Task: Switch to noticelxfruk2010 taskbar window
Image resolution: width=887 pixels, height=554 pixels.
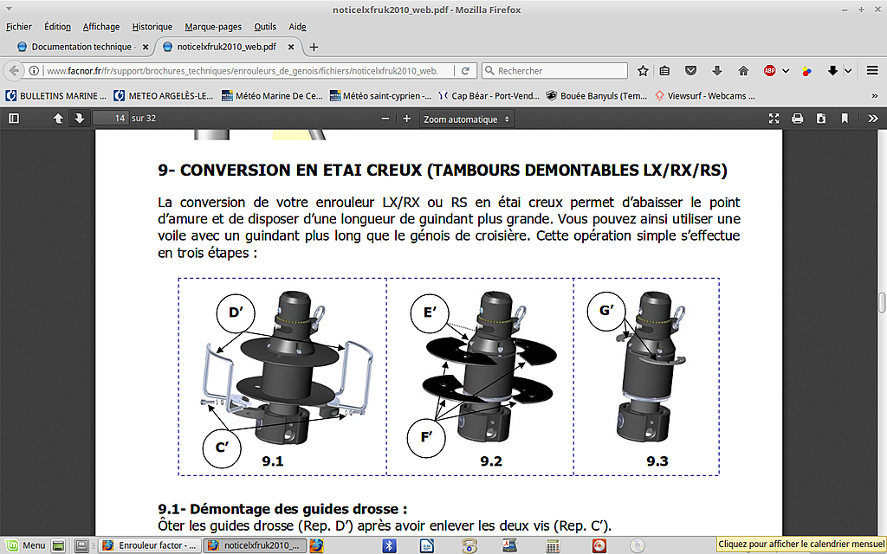Action: click(256, 545)
